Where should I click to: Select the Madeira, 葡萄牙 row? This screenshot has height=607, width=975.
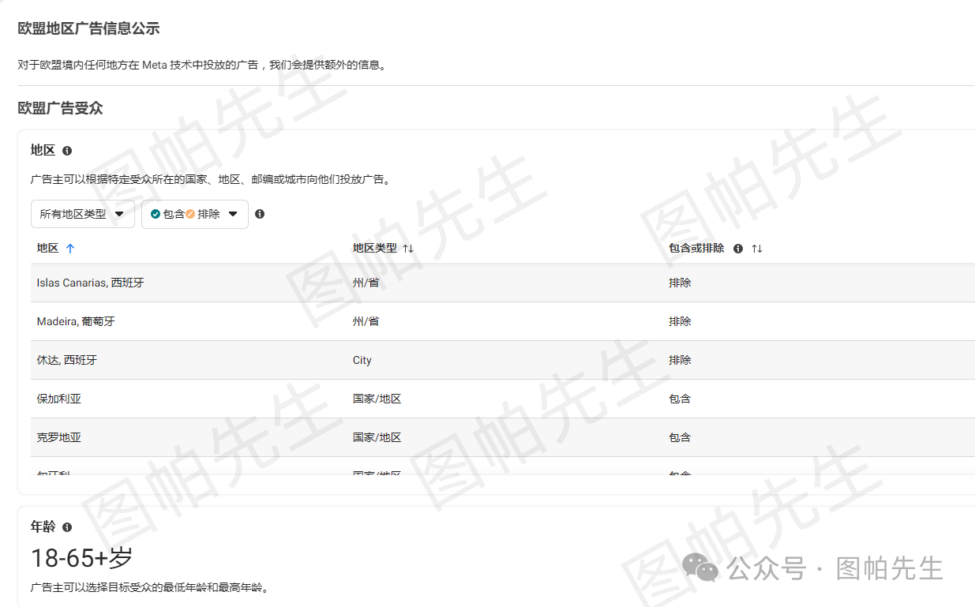[x=76, y=321]
